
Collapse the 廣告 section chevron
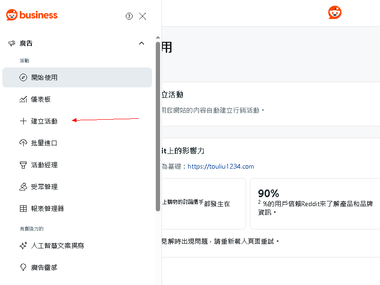(141, 43)
